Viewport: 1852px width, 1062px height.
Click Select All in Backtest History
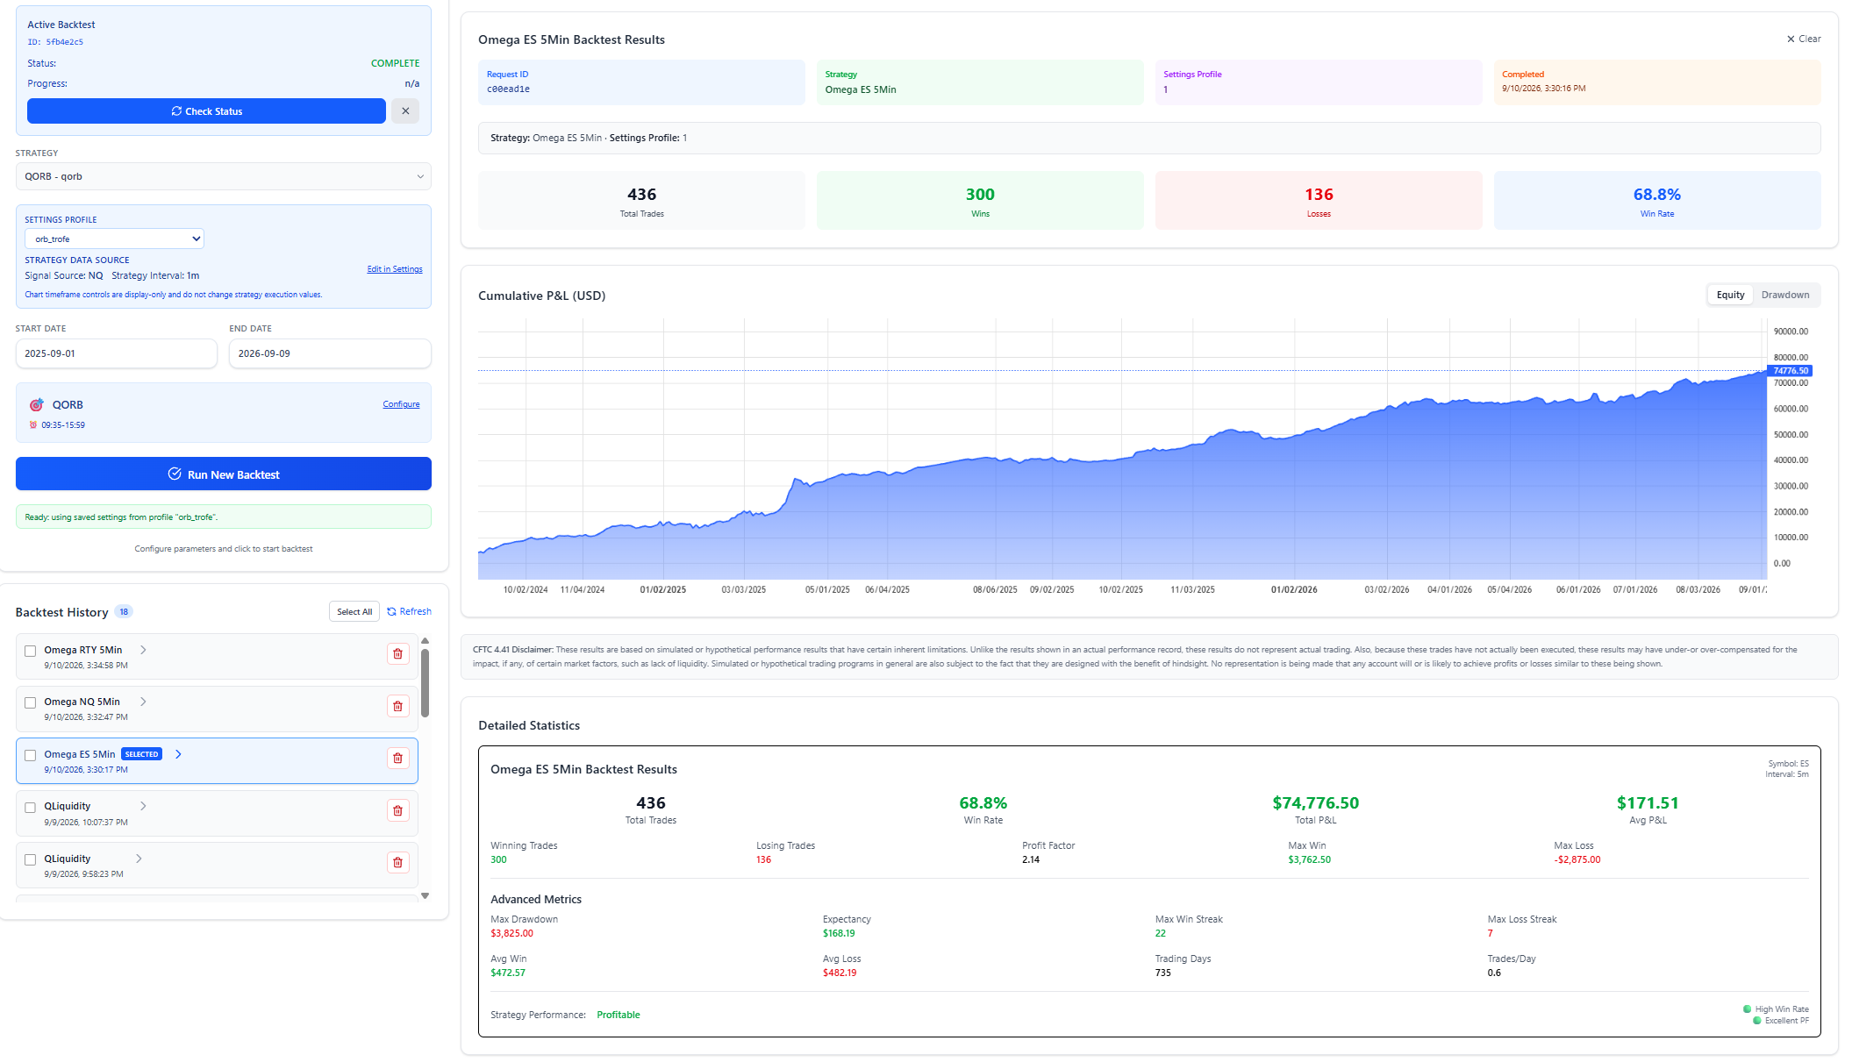354,612
